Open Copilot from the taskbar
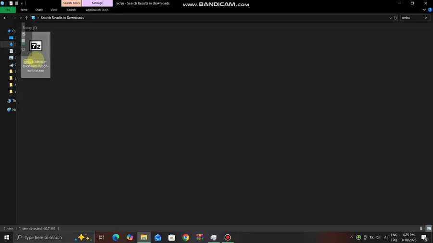Screen dimensions: 433x243 130,237
